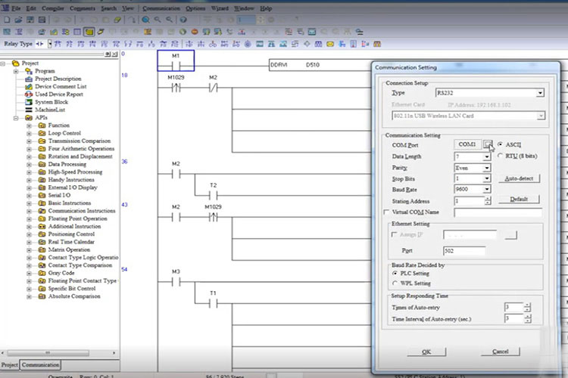Click the round blue coil icon in relay toolbar
Screen dimensions: 568x378
coord(248,44)
